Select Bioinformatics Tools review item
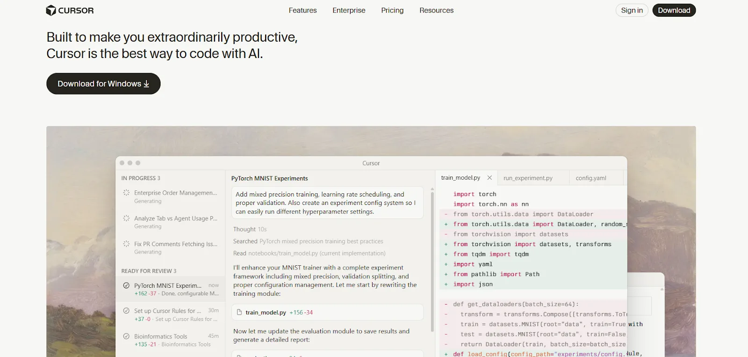Viewport: 748px width, 357px height. point(171,340)
